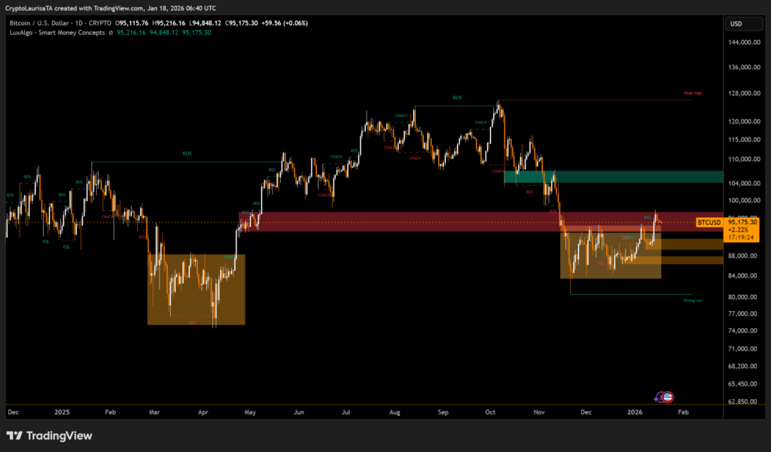Click the TradingView logo icon
This screenshot has width=771, height=452.
click(x=14, y=435)
